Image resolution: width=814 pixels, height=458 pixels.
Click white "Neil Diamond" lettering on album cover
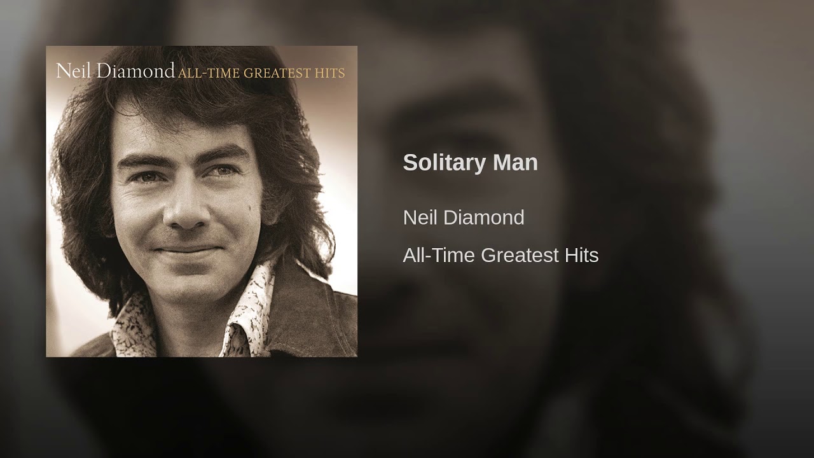tap(115, 71)
